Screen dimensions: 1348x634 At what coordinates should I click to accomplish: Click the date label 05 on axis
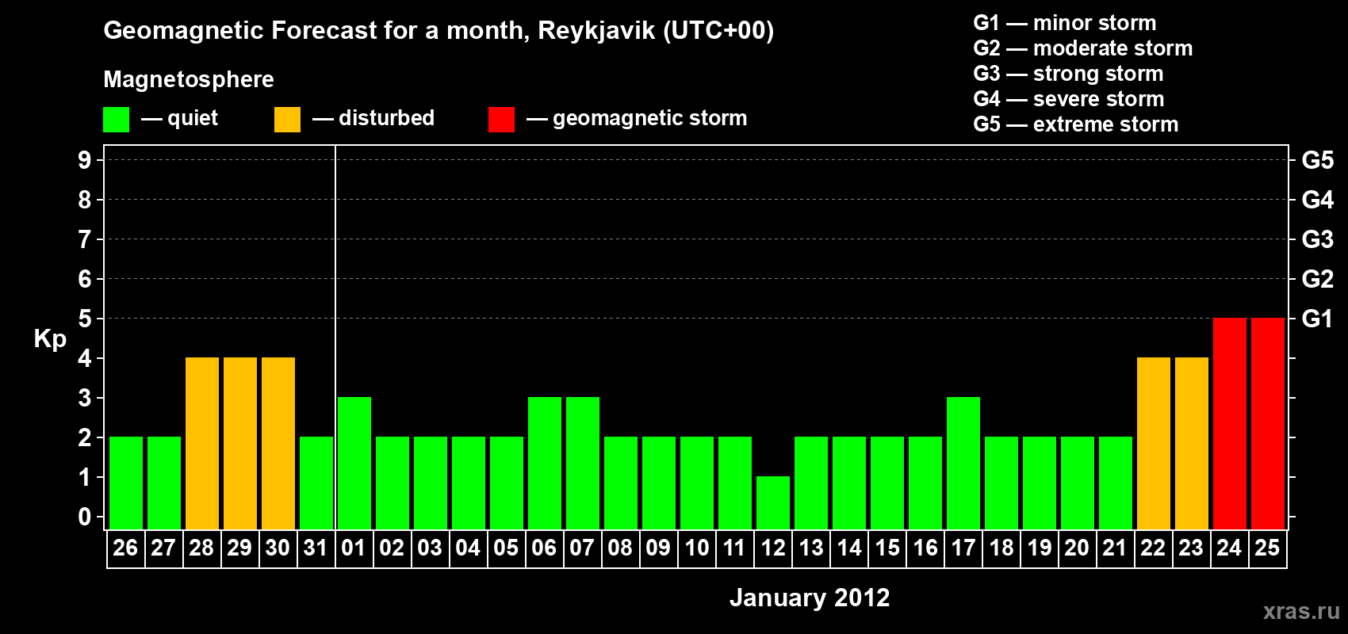pyautogui.click(x=506, y=548)
